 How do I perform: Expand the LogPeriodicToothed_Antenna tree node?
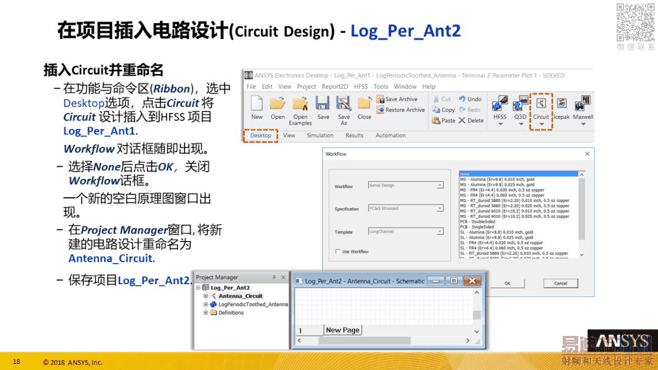206,304
